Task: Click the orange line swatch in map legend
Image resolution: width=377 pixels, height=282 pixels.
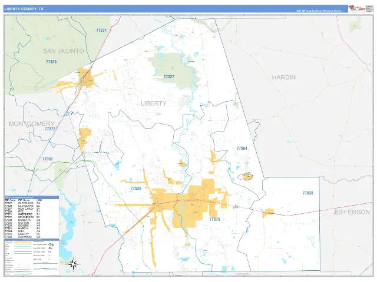Action: 22,242
